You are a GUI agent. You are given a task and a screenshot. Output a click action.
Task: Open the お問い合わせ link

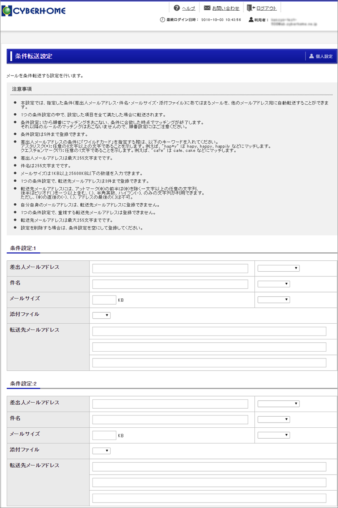coord(226,8)
